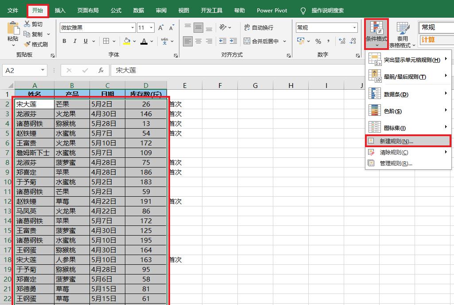Toggle underline formatting

click(85, 41)
